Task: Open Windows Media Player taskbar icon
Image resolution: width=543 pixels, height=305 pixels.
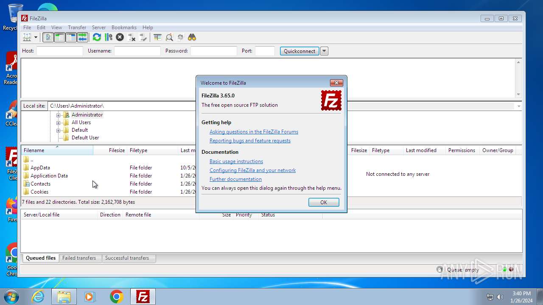Action: click(x=90, y=297)
